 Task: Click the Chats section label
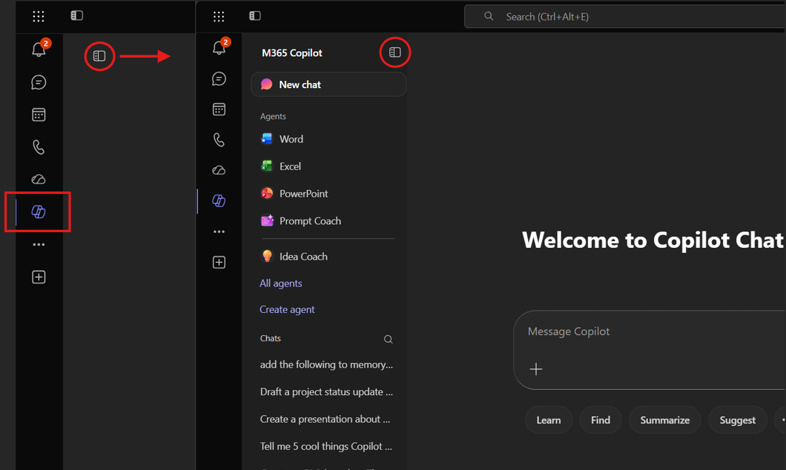pos(270,339)
